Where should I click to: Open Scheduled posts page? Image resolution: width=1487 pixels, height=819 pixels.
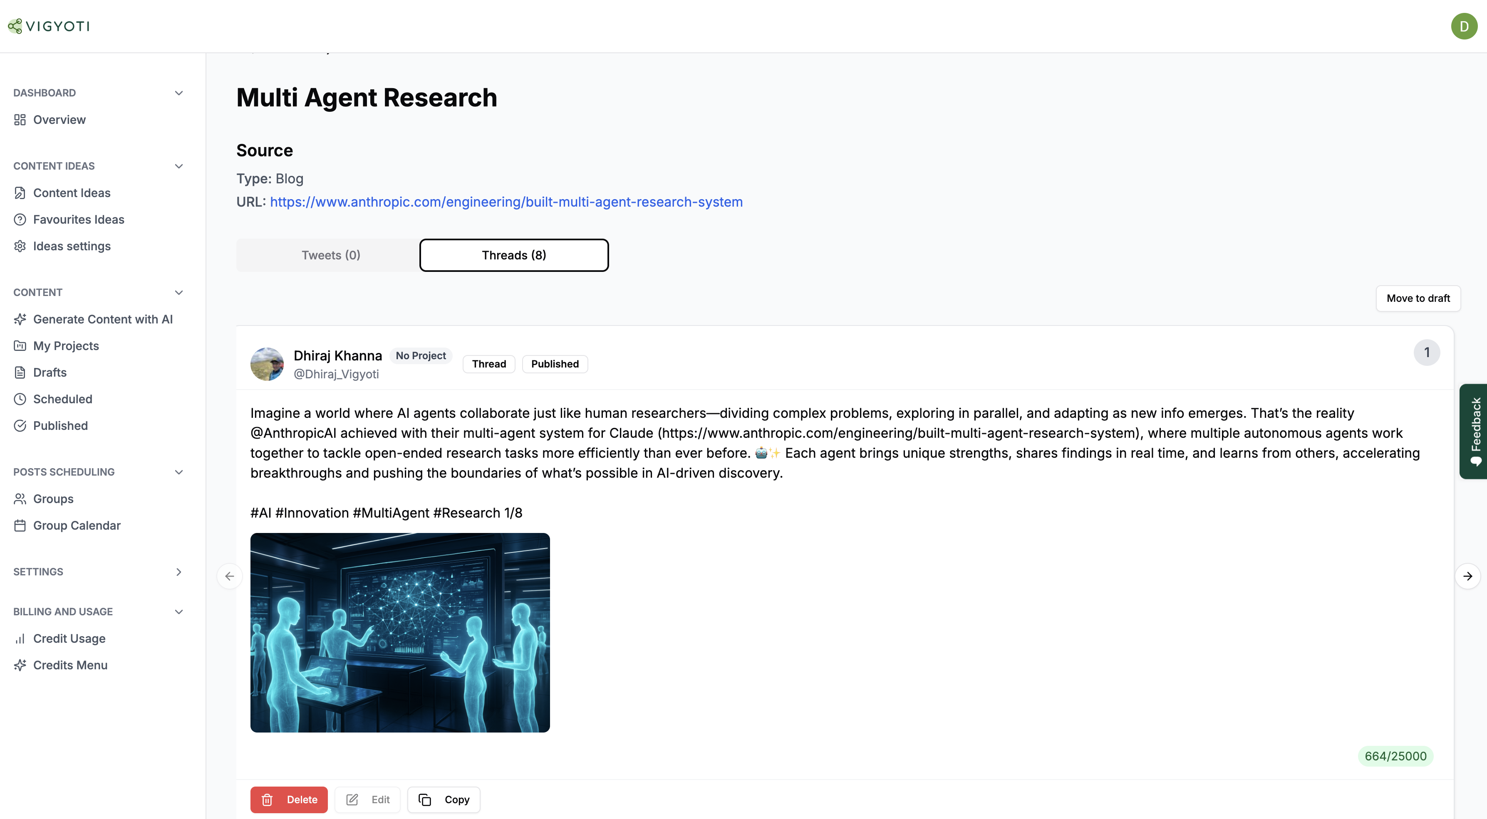click(x=62, y=399)
